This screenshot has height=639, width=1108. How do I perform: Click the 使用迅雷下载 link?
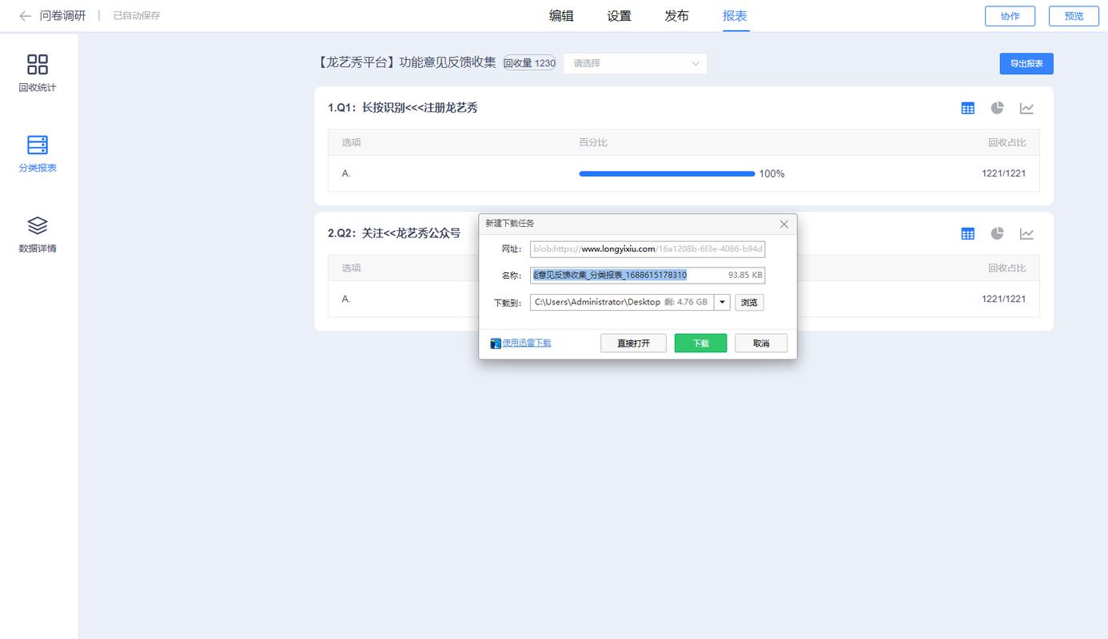[527, 343]
